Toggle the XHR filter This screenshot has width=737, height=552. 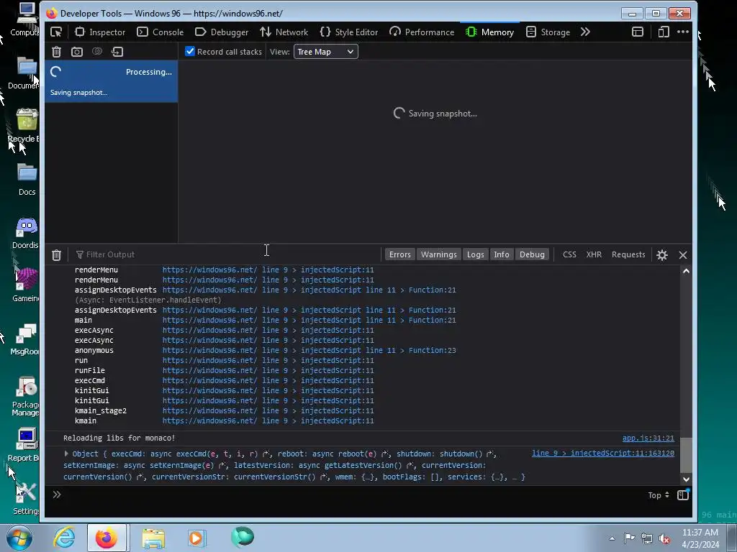pos(594,254)
